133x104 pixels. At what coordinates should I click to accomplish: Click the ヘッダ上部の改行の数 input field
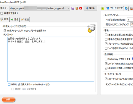tap(130, 20)
